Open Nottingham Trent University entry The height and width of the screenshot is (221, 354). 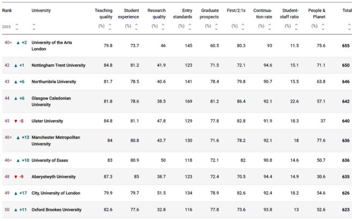pos(58,65)
